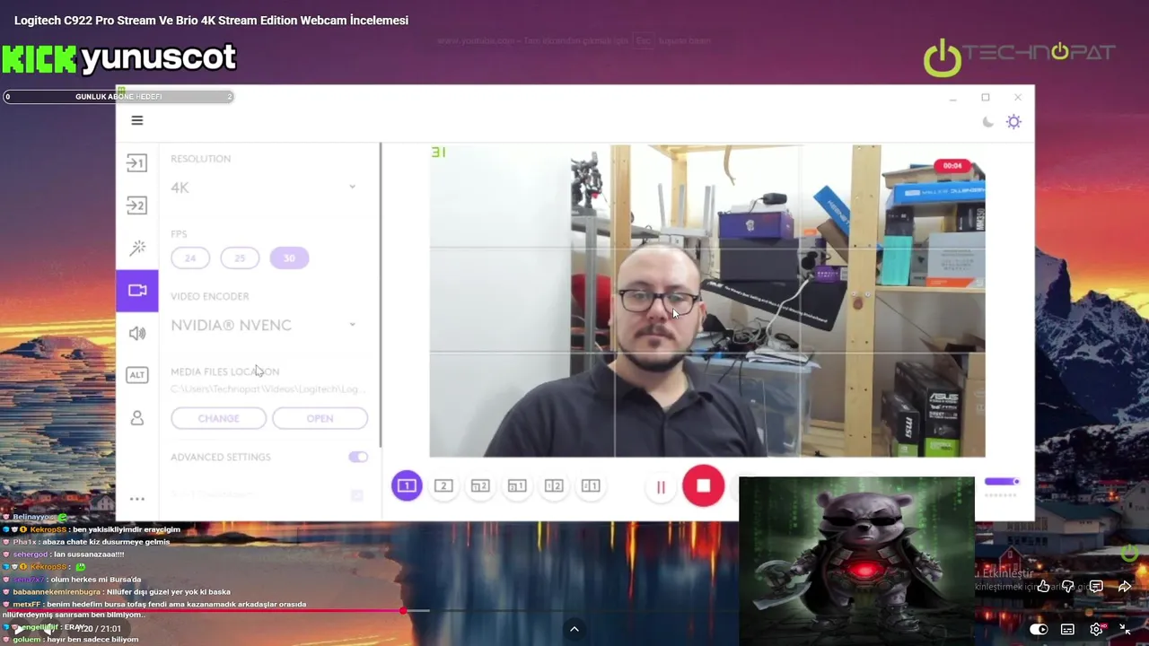This screenshot has height=646, width=1149.
Task: Click the 21:01 video duration text
Action: [110, 629]
